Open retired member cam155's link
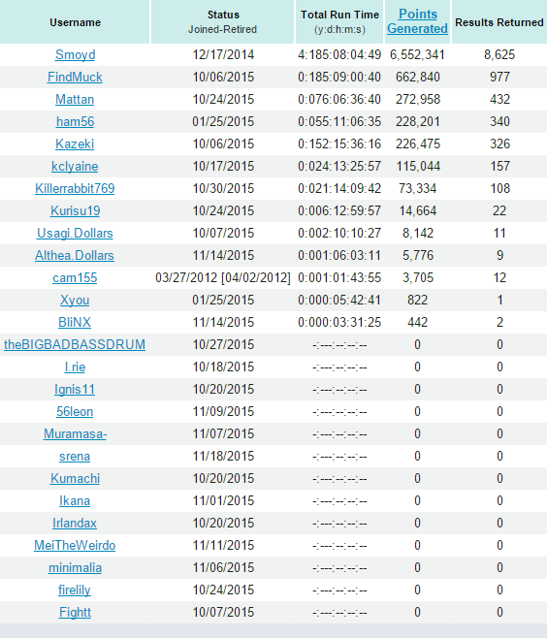This screenshot has height=638, width=547. [x=75, y=278]
